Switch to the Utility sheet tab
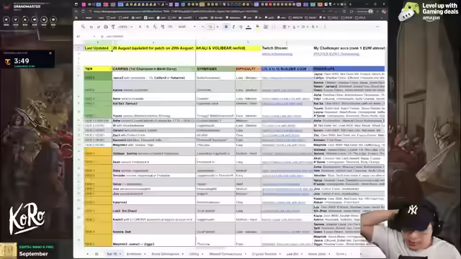The height and width of the screenshot is (259, 461). [194, 254]
